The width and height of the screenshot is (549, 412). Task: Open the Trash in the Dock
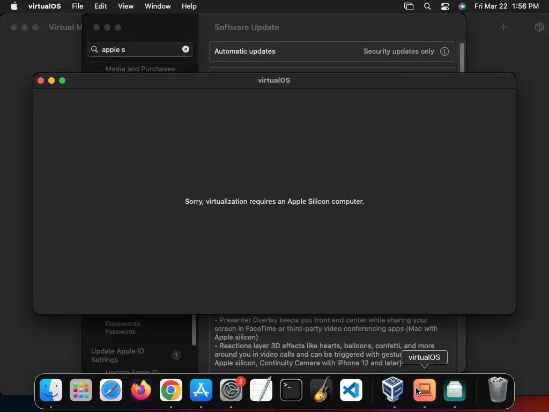498,389
